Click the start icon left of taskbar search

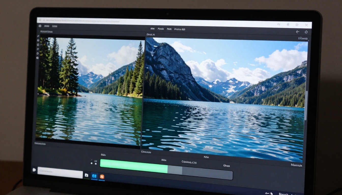[x=34, y=170]
